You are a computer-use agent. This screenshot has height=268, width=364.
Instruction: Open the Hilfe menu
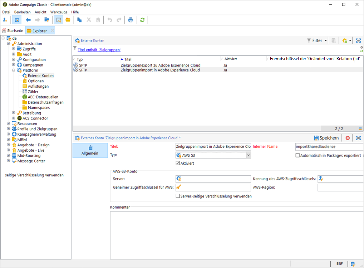point(75,12)
